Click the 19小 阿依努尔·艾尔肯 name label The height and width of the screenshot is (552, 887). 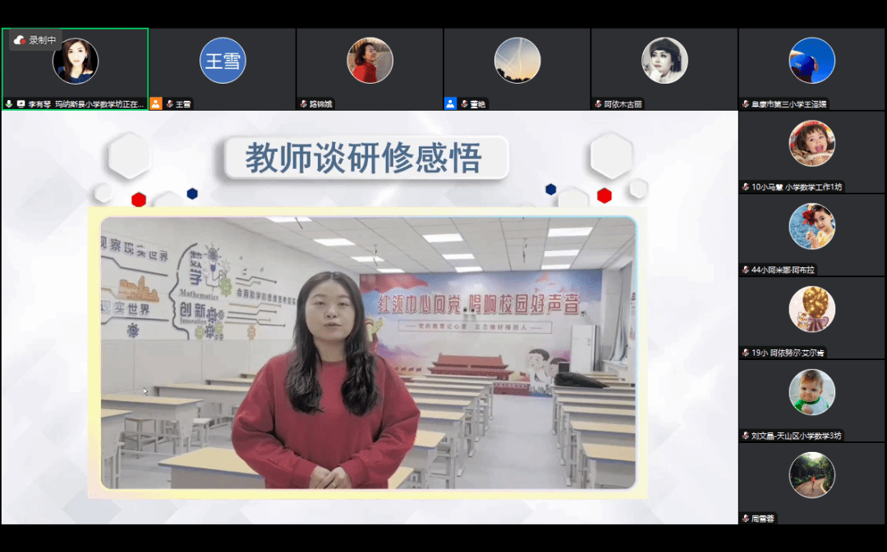[x=787, y=353]
